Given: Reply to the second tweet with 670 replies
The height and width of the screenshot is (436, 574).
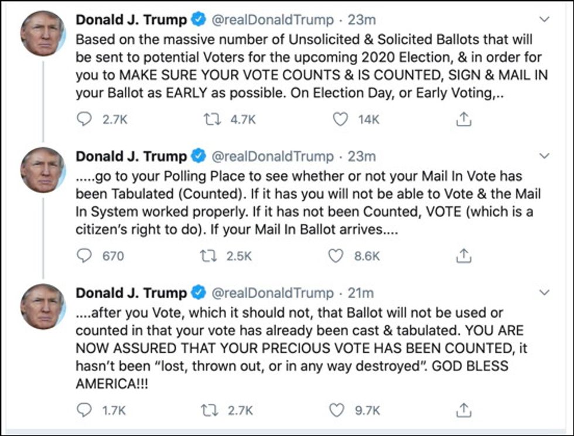Looking at the screenshot, I should 86,256.
